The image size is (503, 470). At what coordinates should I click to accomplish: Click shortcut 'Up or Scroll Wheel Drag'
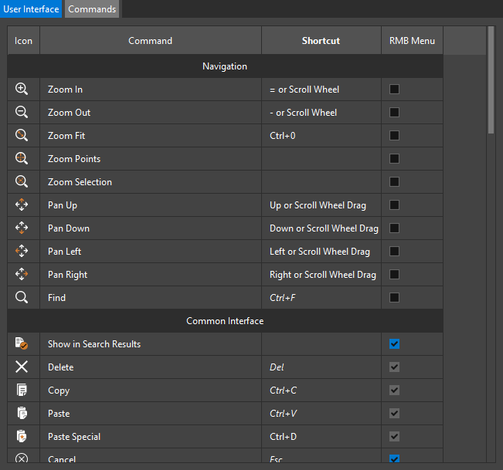[x=318, y=205]
